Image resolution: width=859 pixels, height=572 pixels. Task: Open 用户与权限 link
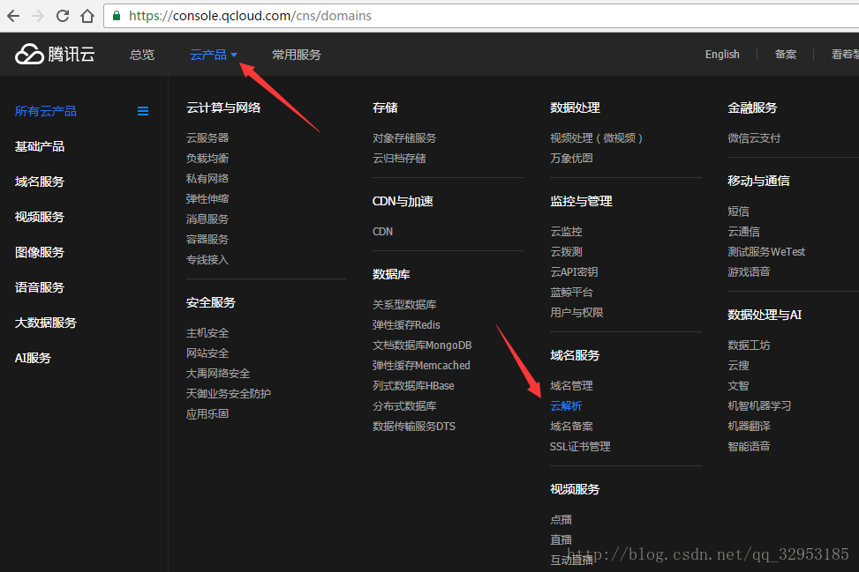click(x=576, y=312)
